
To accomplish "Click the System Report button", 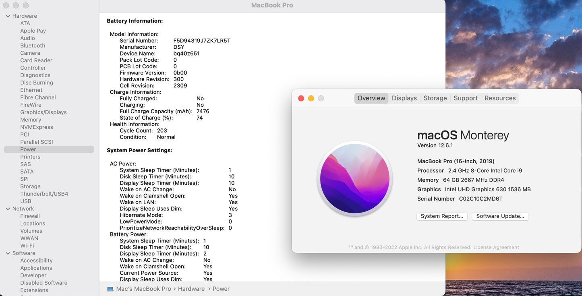I will [x=442, y=216].
